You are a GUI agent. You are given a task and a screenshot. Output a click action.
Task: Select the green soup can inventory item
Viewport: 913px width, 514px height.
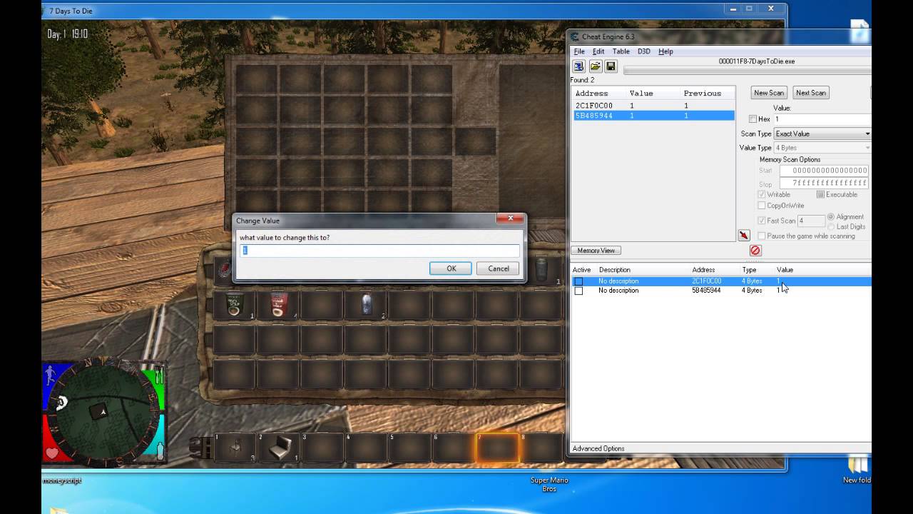click(234, 305)
